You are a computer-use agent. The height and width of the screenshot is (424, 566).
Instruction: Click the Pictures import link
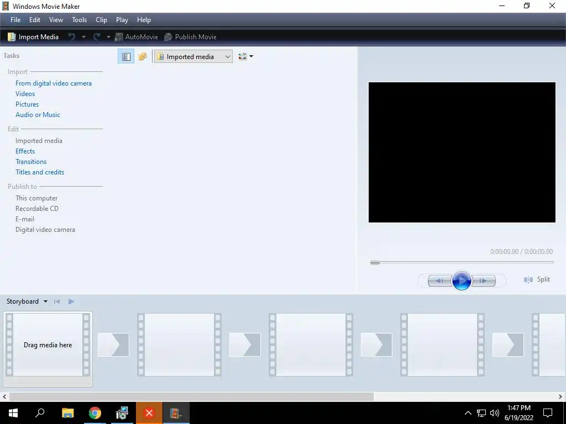coord(27,104)
